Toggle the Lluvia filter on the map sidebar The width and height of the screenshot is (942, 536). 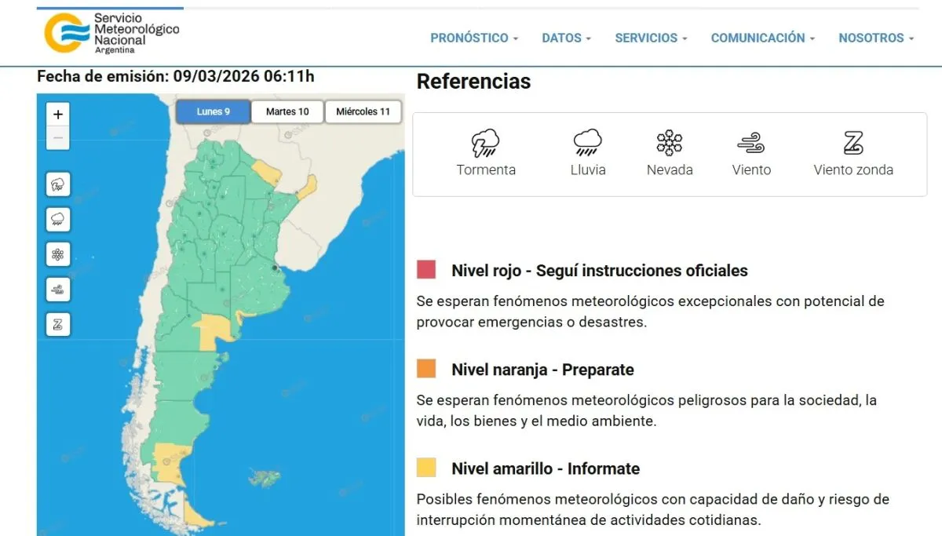coord(57,219)
